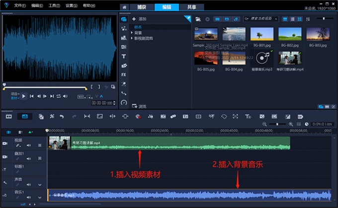Open the Title (T) library panel
338x208 pixels.
(x=124, y=56)
